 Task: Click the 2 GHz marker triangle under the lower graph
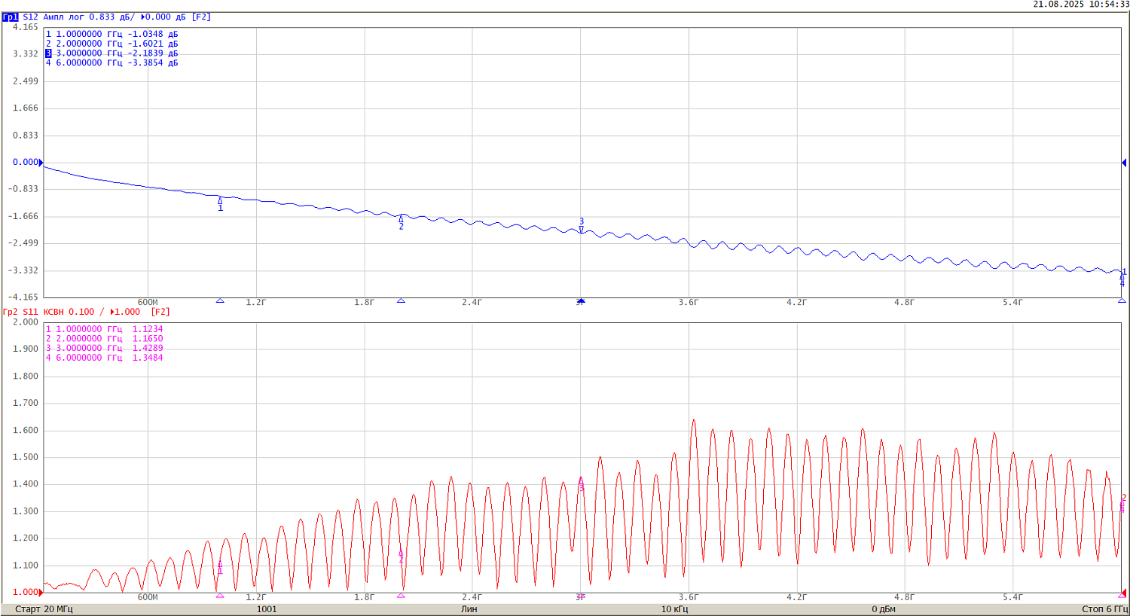tap(401, 596)
